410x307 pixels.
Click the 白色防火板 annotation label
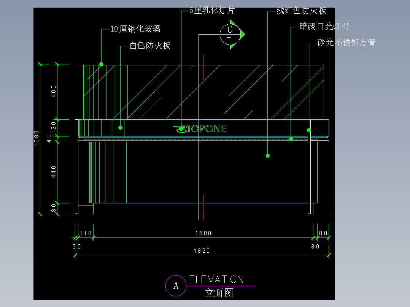point(150,46)
